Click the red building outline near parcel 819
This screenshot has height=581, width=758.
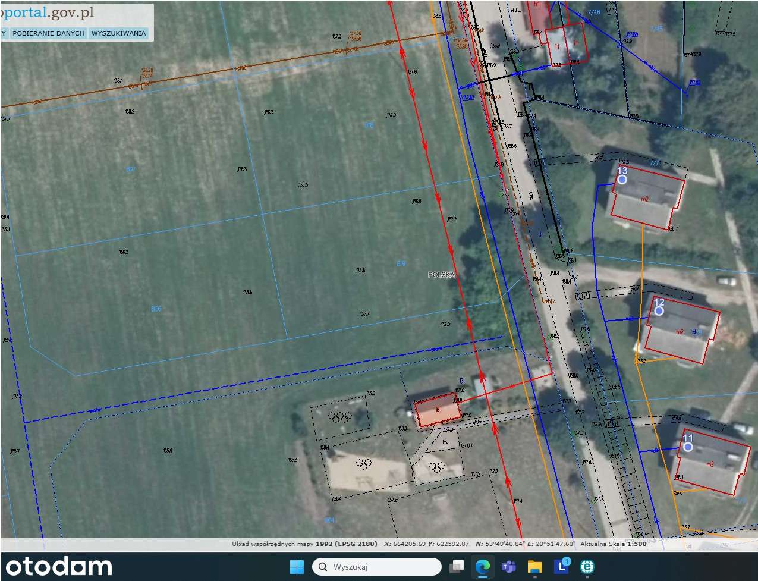438,410
